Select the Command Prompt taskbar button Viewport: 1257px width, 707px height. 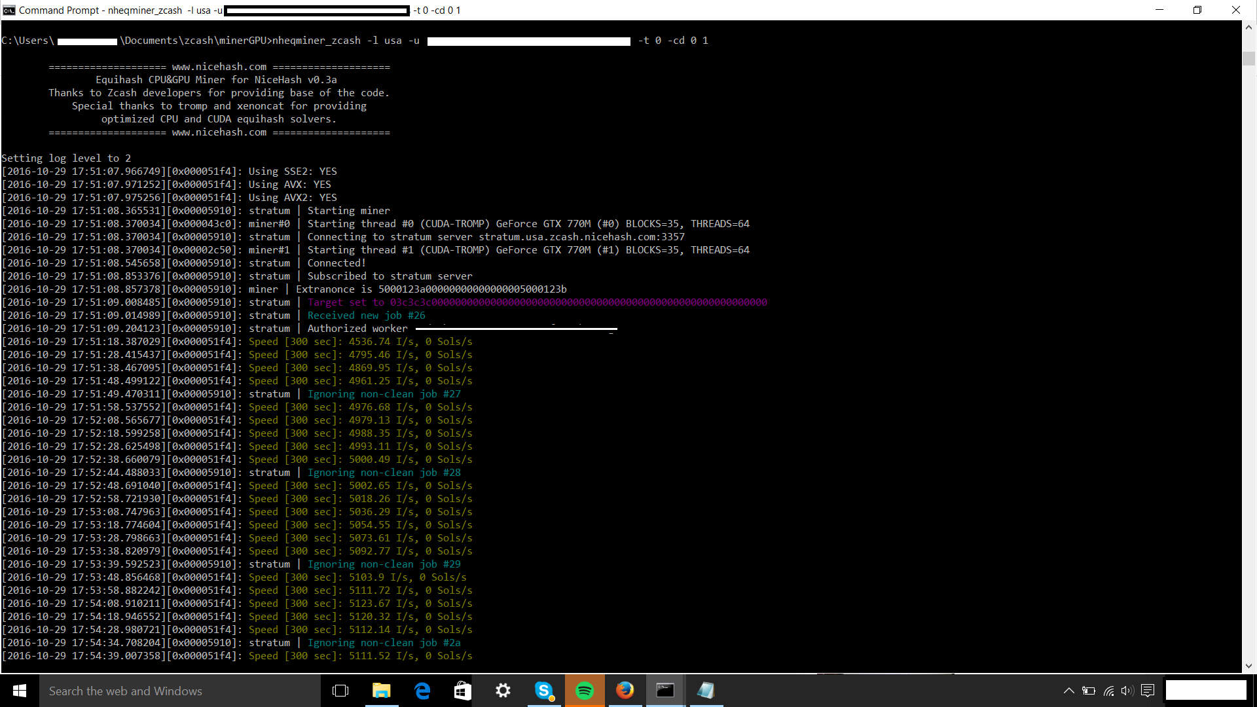point(665,691)
